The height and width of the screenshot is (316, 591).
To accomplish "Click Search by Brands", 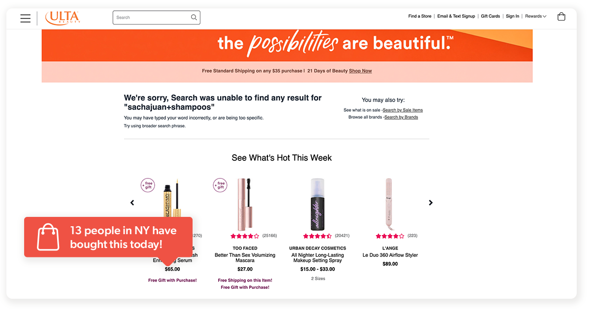I will pyautogui.click(x=401, y=117).
